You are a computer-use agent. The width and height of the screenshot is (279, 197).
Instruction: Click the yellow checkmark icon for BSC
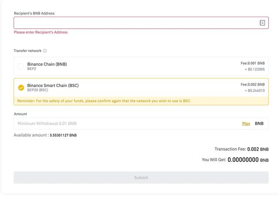21,87
